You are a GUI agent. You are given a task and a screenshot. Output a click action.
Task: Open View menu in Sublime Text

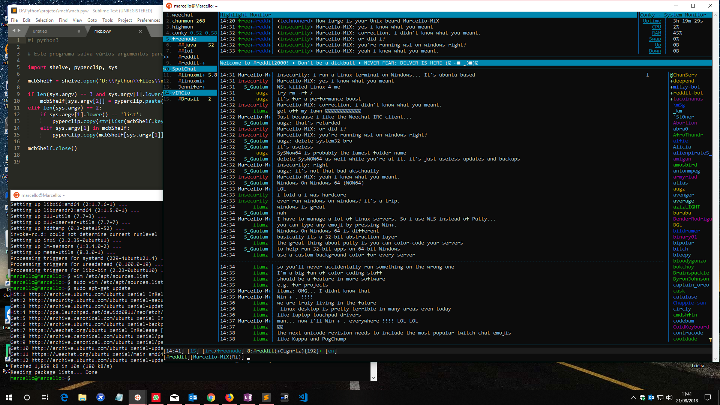[x=77, y=20]
